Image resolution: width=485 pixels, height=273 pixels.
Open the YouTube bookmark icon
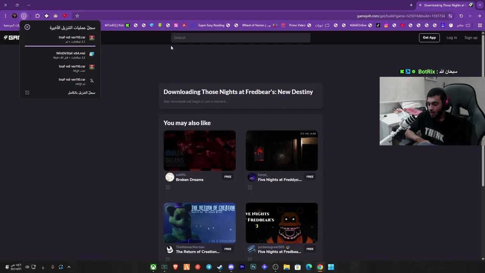tap(402, 25)
